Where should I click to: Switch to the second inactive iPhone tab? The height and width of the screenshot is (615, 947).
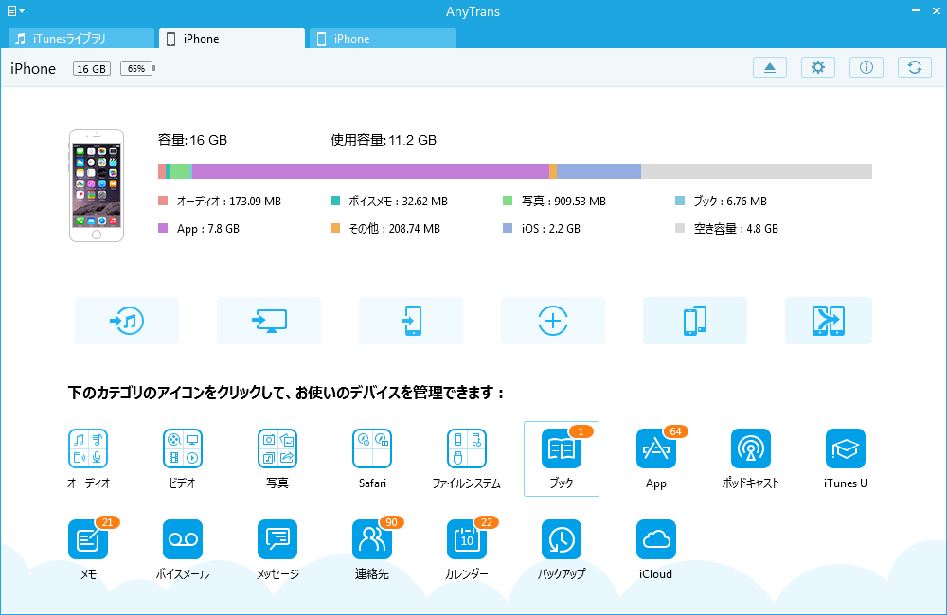(x=383, y=38)
